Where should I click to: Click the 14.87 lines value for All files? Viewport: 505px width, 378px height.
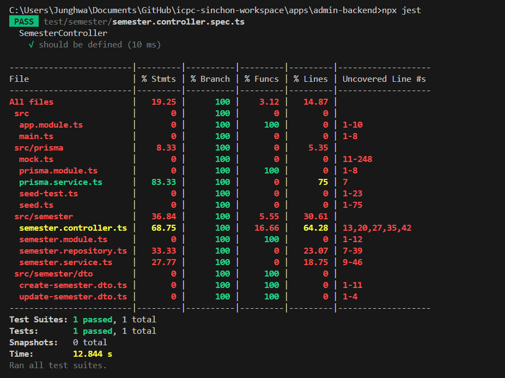(315, 102)
